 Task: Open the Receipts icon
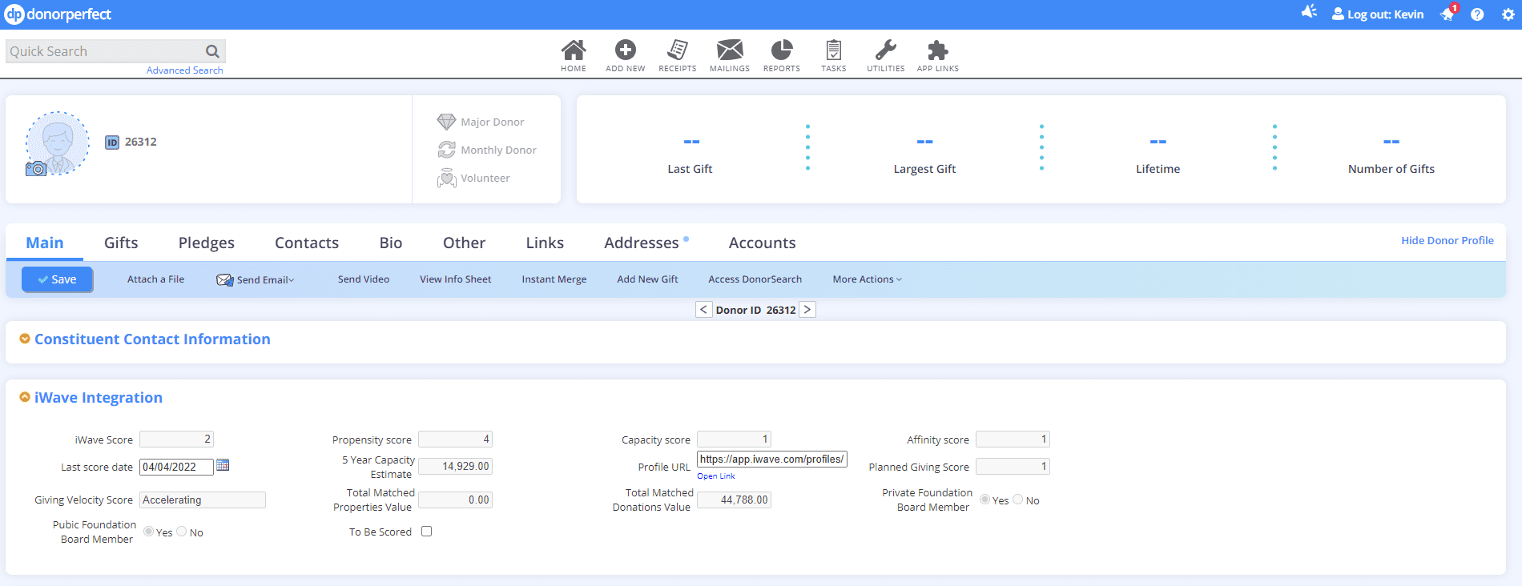click(x=678, y=50)
